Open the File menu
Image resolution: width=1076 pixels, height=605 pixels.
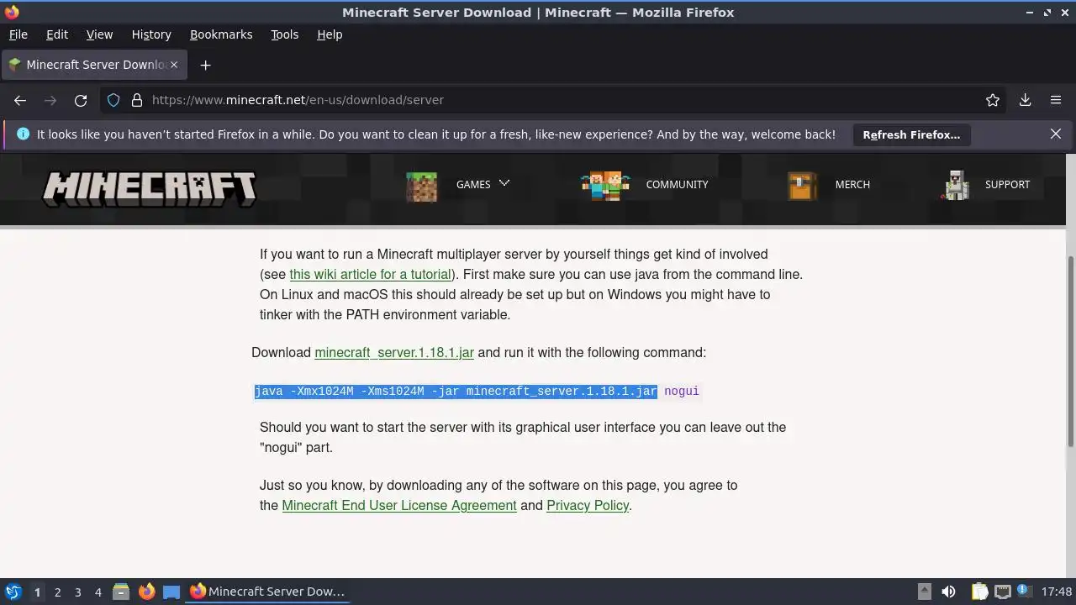[18, 34]
